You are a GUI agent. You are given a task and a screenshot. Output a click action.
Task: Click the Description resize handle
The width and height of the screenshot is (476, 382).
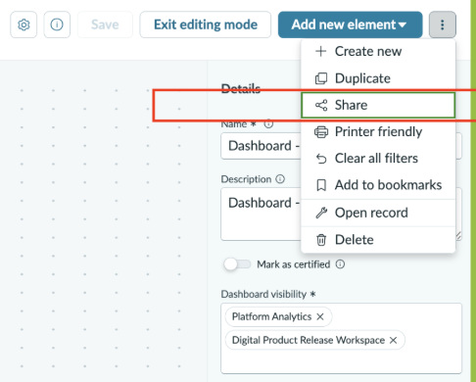pyautogui.click(x=458, y=236)
